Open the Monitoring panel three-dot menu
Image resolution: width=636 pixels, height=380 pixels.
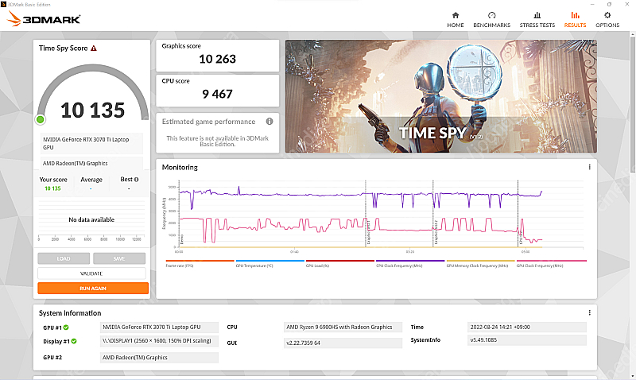(589, 167)
